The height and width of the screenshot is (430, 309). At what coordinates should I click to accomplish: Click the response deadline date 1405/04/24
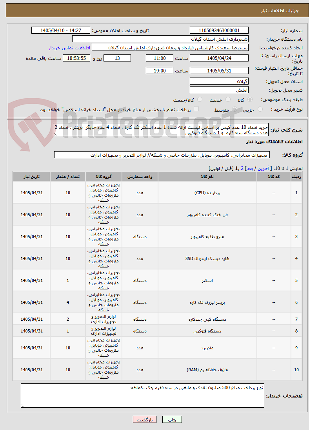click(x=219, y=58)
